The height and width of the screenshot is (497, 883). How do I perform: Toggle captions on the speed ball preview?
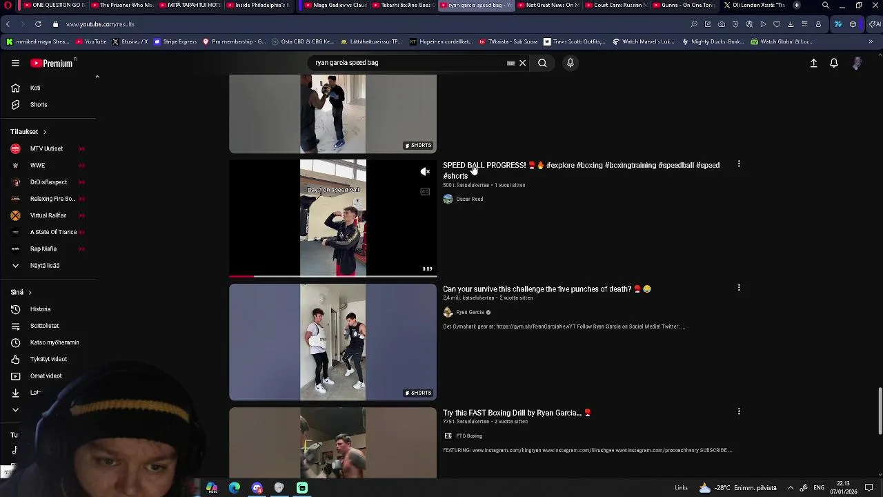pos(425,191)
